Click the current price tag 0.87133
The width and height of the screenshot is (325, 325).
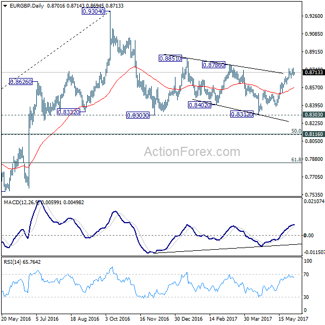click(314, 73)
